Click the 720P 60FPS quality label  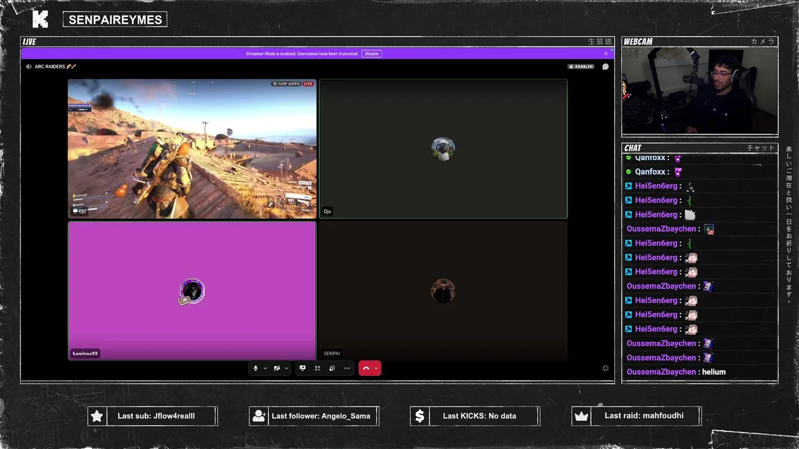(x=287, y=84)
